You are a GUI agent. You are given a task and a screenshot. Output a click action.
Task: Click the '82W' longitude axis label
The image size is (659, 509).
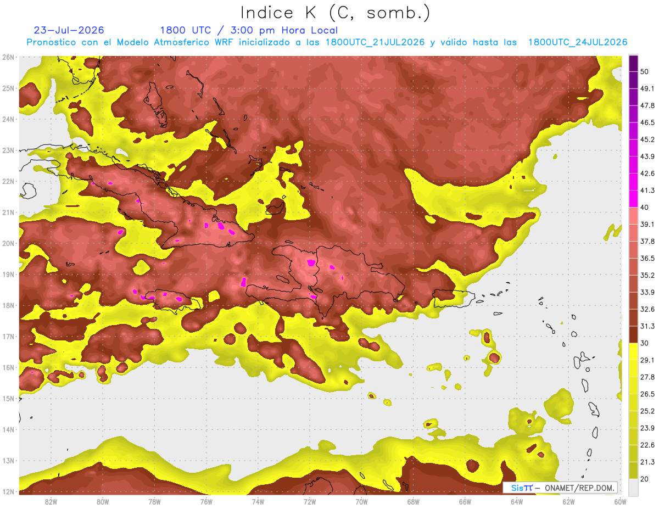(51, 501)
